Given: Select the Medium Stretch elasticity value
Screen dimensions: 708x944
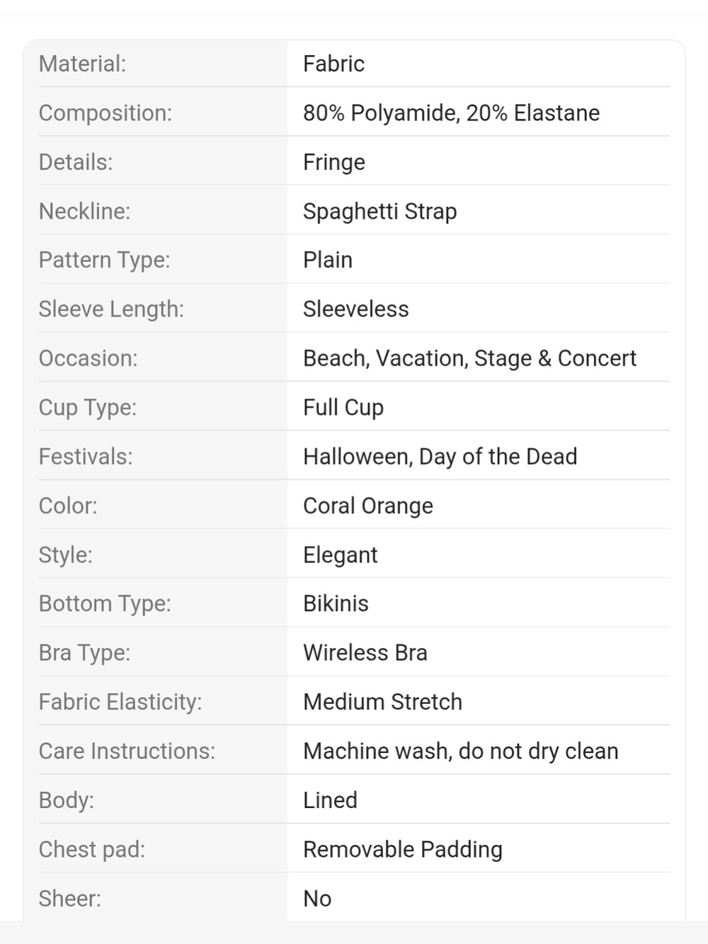Looking at the screenshot, I should (382, 702).
